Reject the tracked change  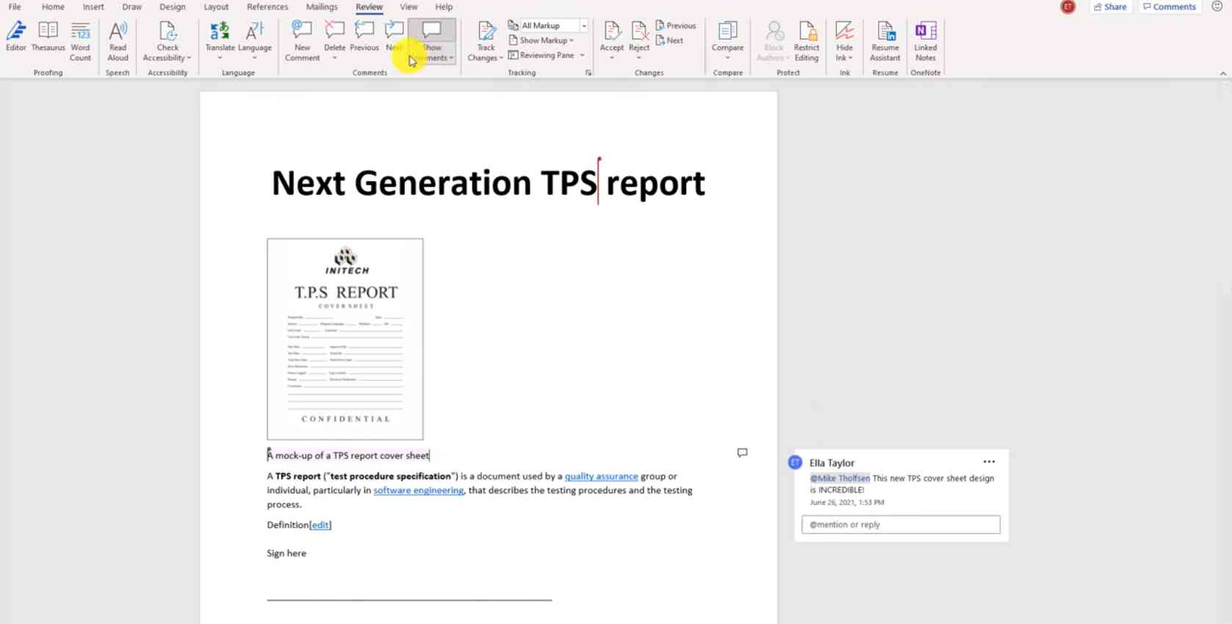[638, 41]
